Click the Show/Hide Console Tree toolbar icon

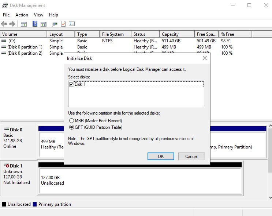click(23, 24)
